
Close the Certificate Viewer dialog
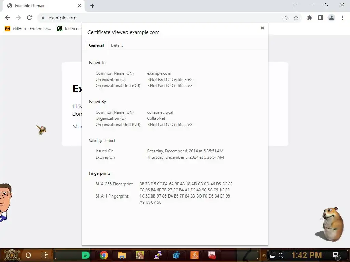coord(262,28)
